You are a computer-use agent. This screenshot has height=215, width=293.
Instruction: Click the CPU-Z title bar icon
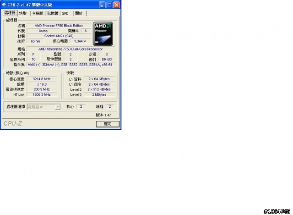click(x=4, y=5)
